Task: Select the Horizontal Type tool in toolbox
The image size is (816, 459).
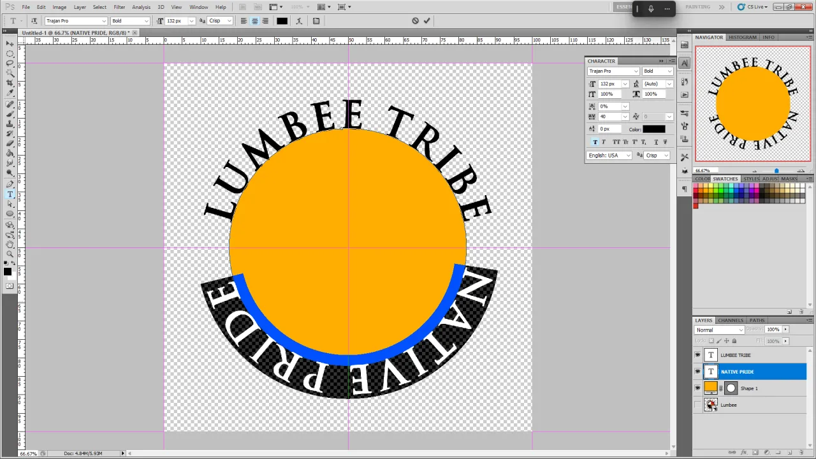Action: [10, 194]
